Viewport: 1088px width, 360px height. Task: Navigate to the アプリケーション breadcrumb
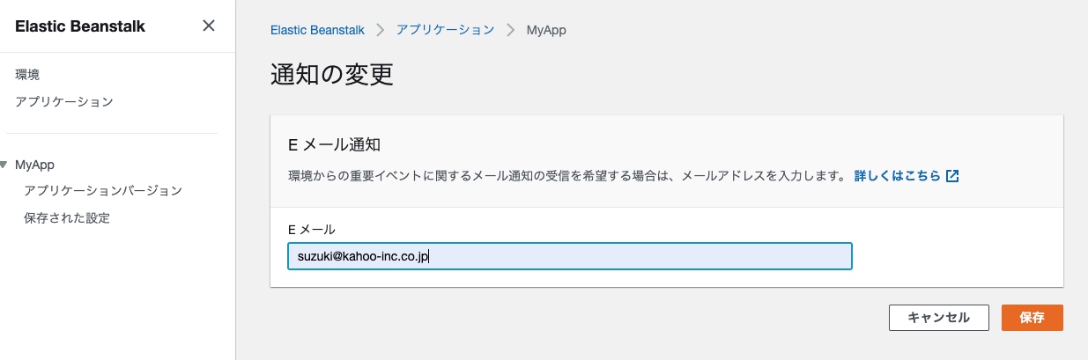(x=445, y=29)
